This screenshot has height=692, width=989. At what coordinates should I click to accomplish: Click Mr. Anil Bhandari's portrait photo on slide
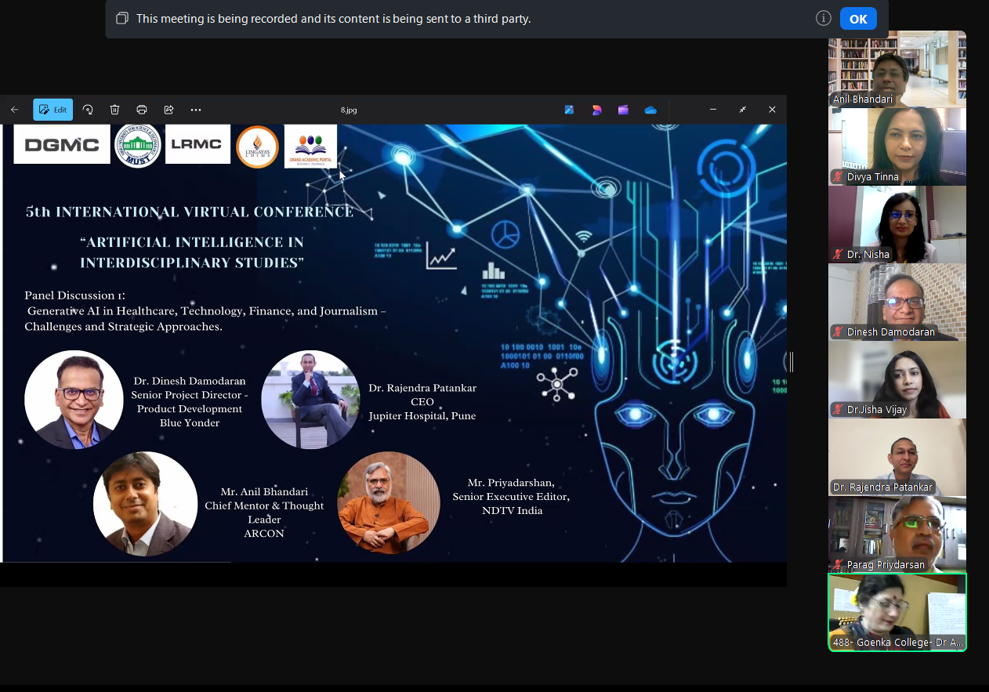[145, 504]
